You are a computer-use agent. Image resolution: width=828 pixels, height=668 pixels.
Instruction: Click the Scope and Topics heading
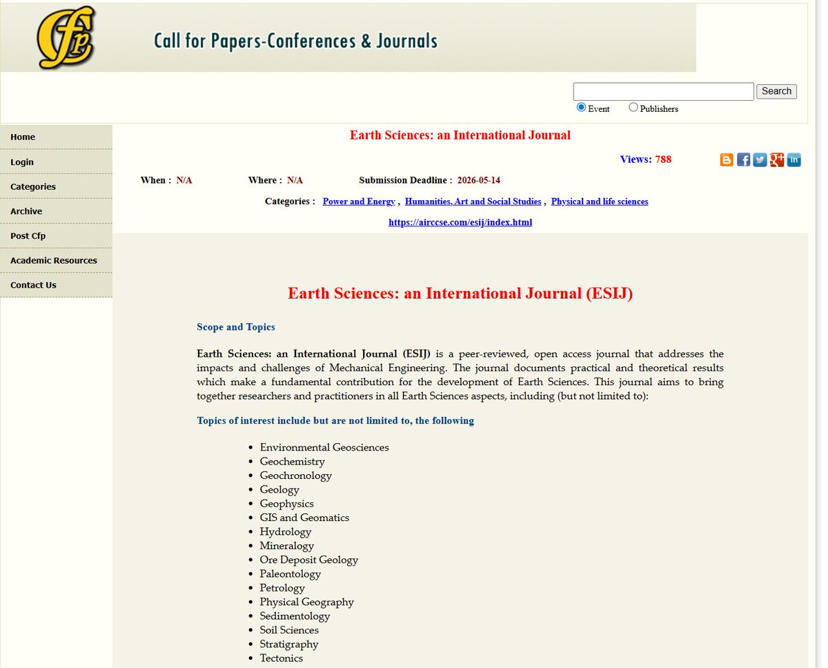236,327
